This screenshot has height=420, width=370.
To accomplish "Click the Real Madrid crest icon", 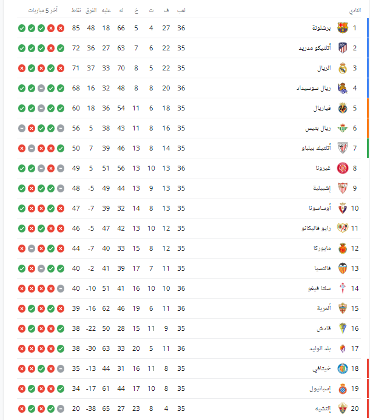I will point(343,68).
